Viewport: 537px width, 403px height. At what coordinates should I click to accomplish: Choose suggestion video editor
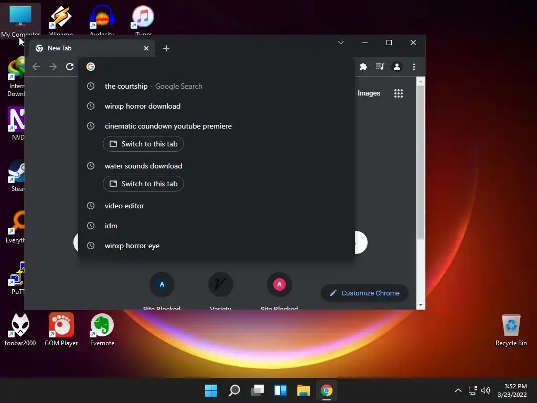tap(216, 206)
